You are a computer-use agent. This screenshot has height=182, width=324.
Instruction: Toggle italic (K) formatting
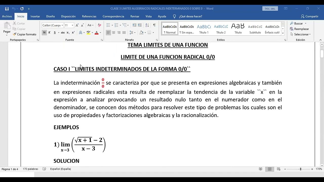pyautogui.click(x=49, y=33)
